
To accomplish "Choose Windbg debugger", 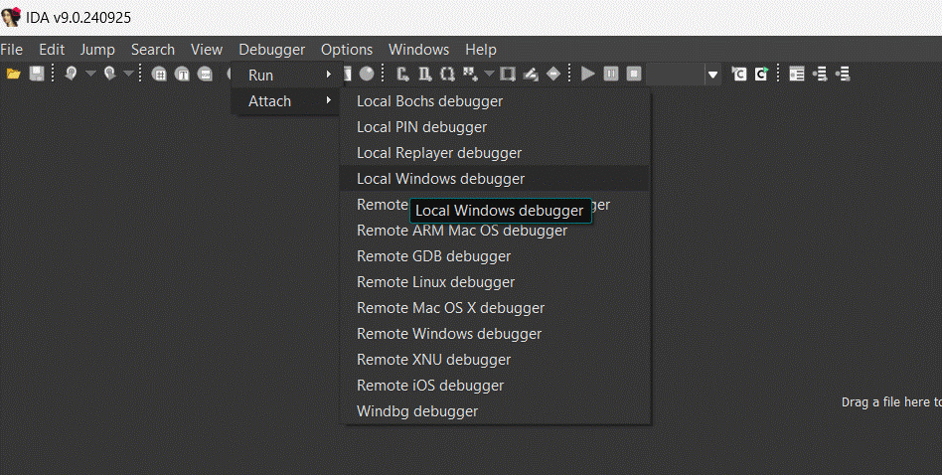I will click(x=495, y=411).
